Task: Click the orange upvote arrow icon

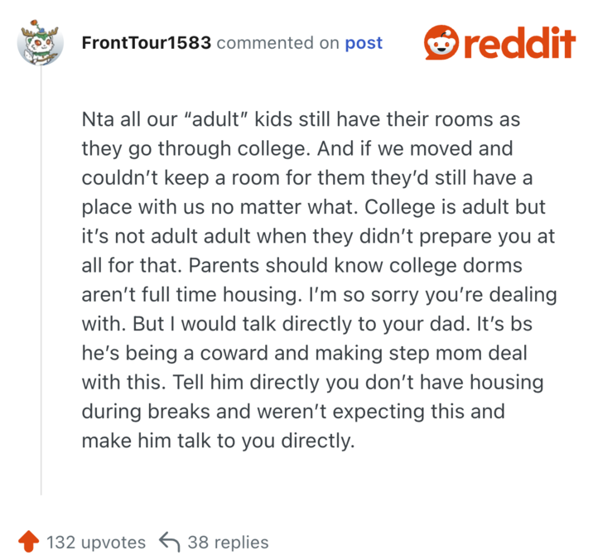Action: [28, 543]
